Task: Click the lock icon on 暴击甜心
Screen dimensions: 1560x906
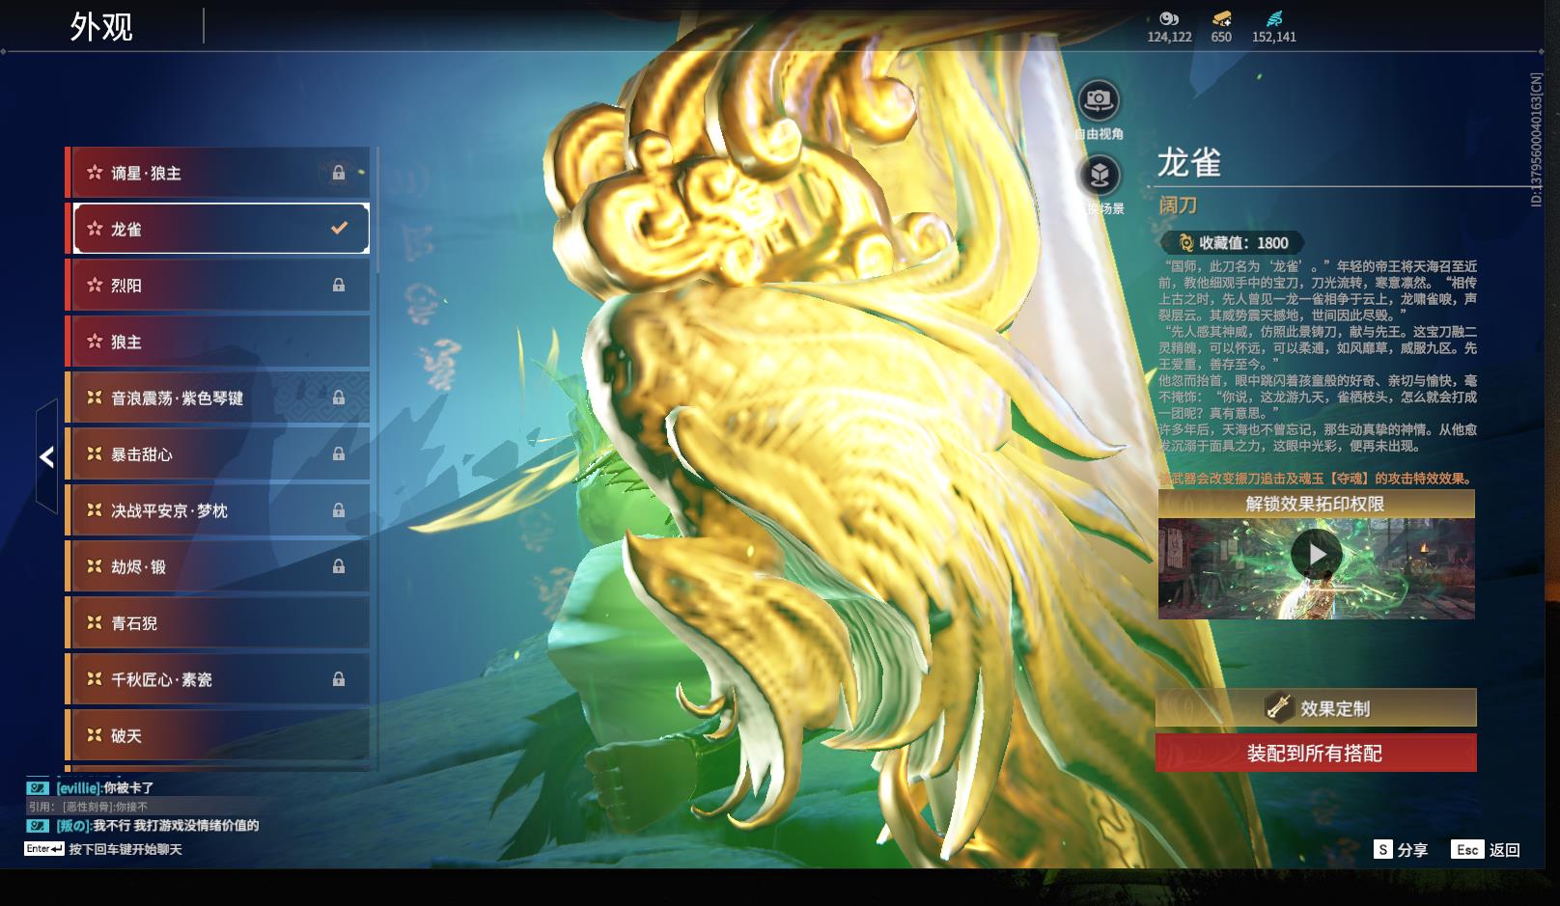Action: coord(339,453)
